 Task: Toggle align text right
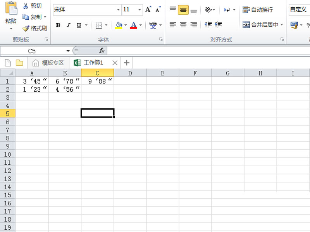click(x=193, y=25)
